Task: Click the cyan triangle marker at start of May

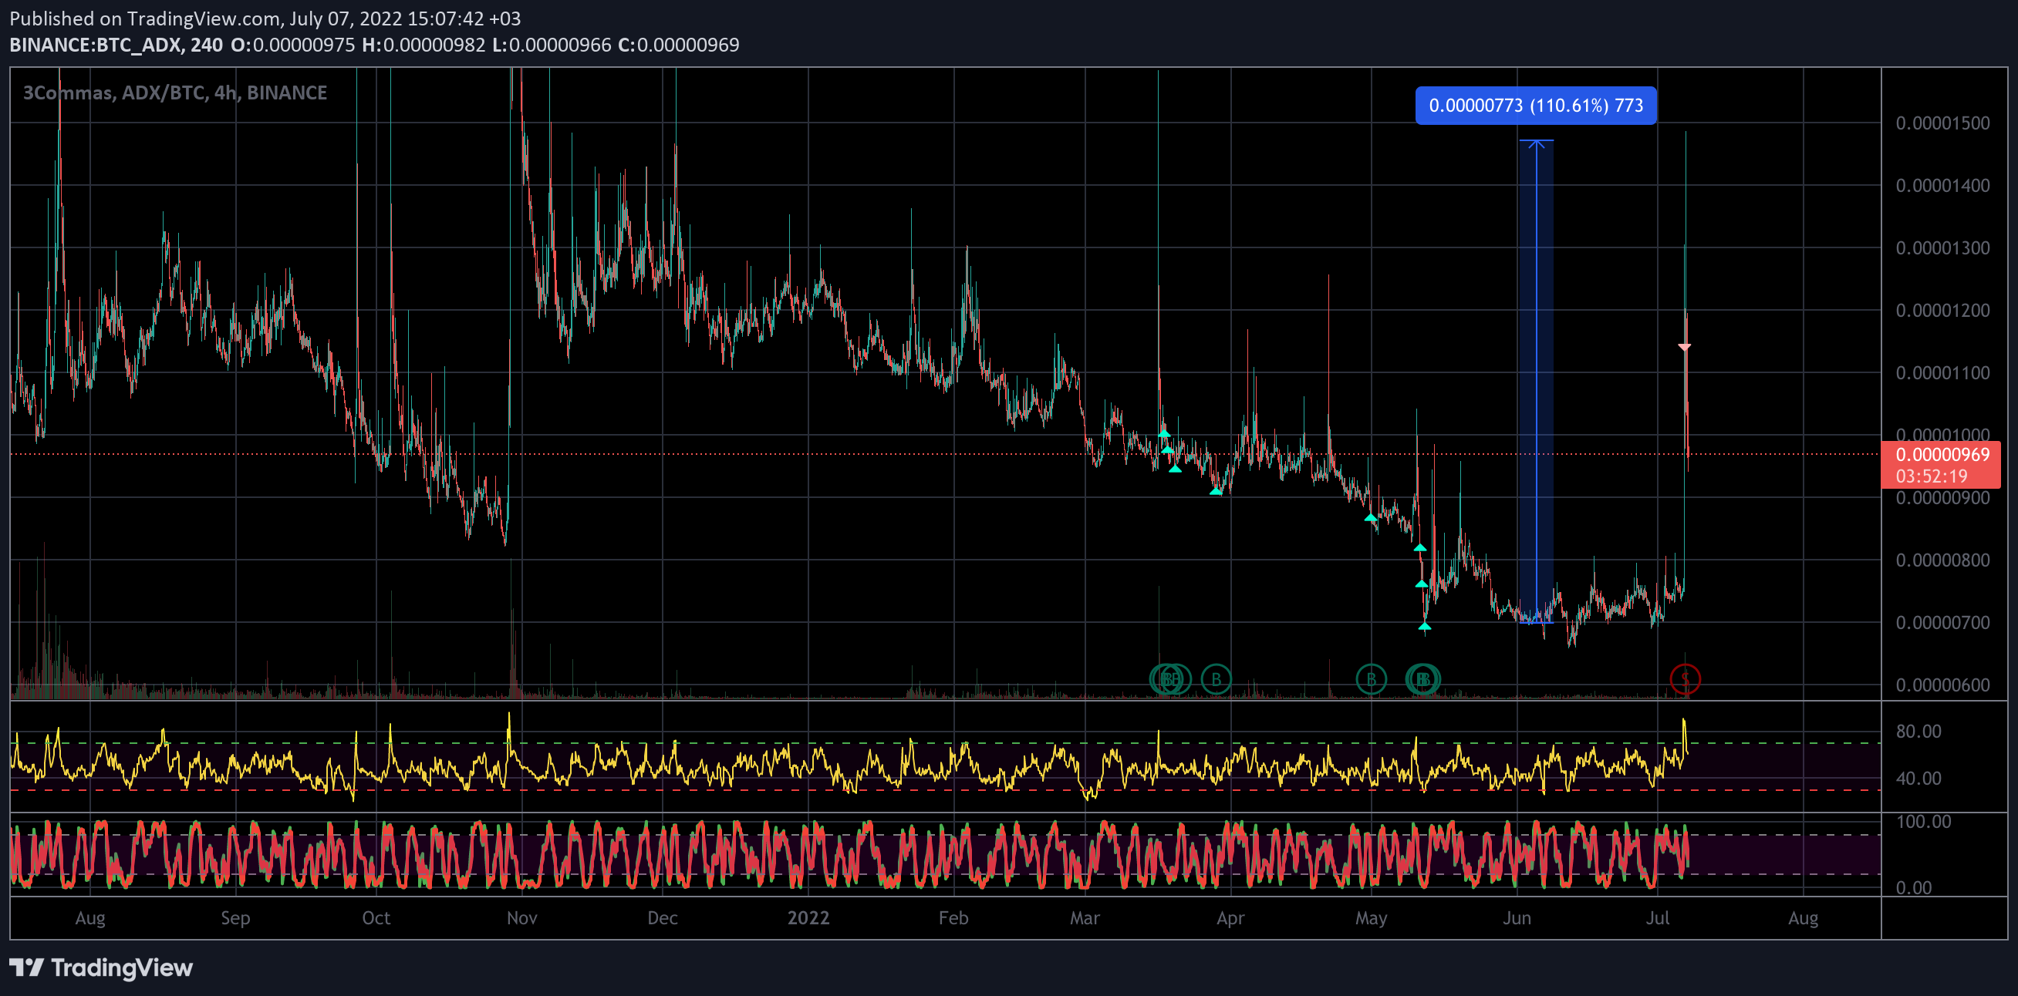Action: (1370, 517)
